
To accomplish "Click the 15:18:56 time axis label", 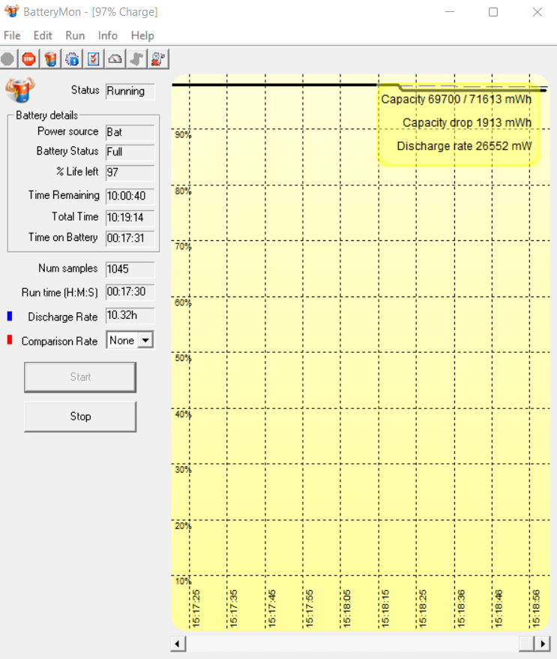I will pyautogui.click(x=536, y=609).
